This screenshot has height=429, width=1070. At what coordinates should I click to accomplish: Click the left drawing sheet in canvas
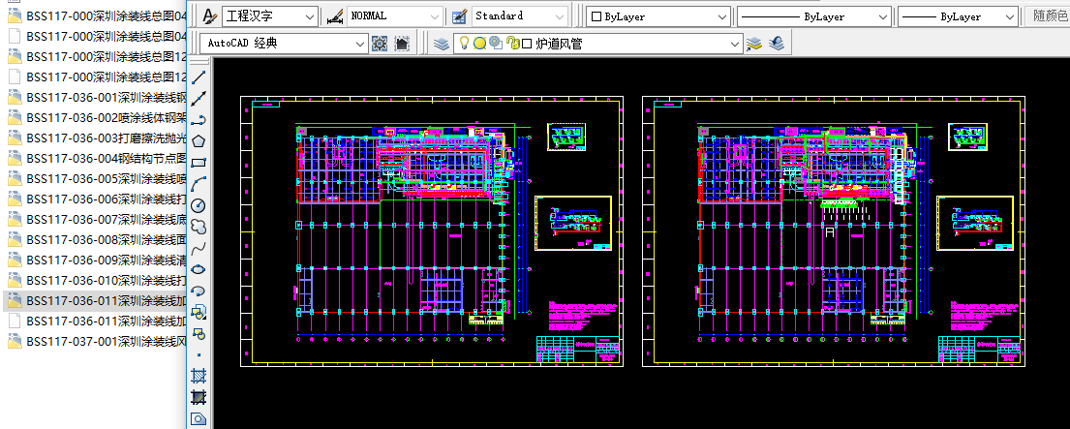point(432,231)
